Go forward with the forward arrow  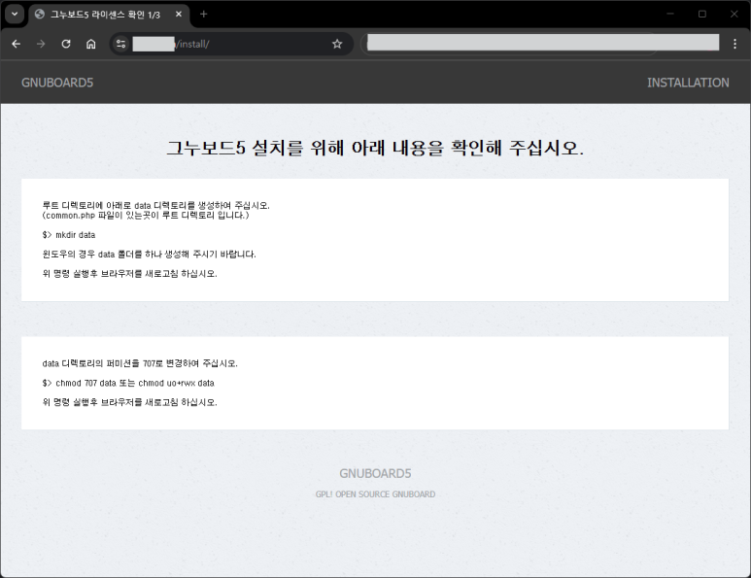(x=41, y=44)
